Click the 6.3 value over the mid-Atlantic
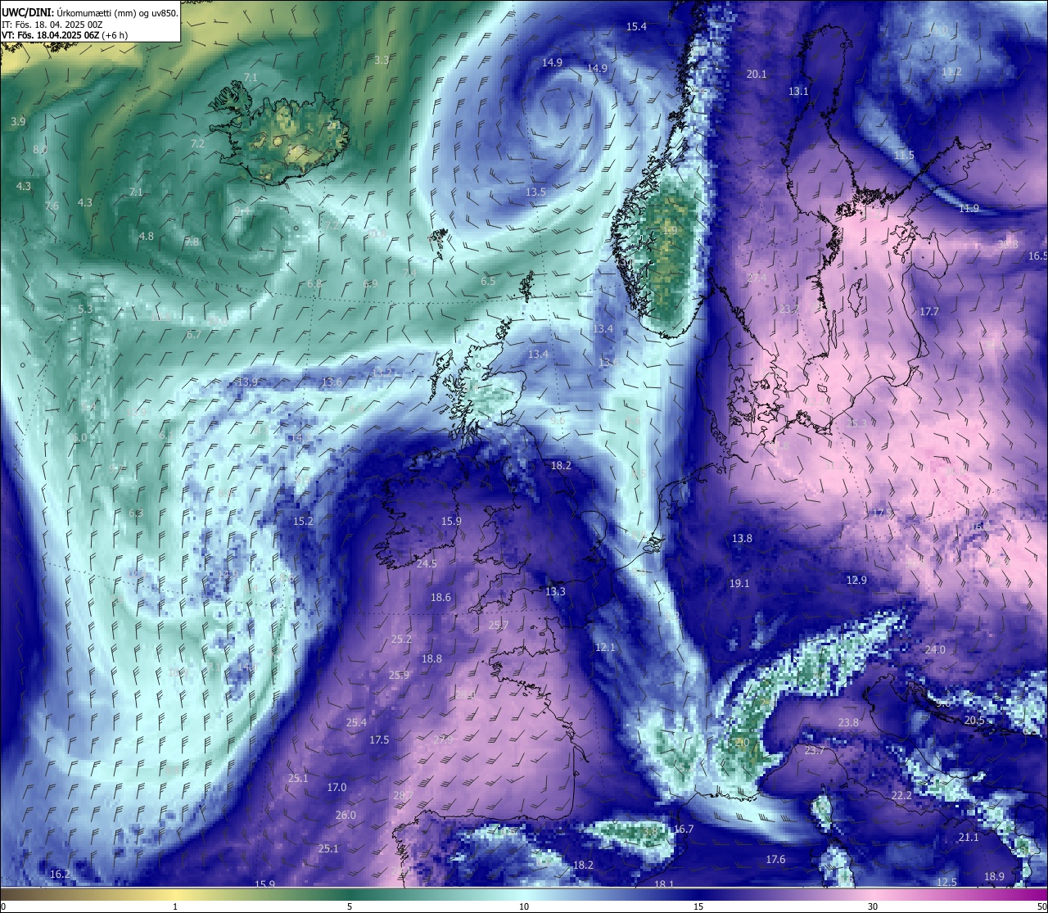Viewport: 1048px width, 913px height. click(x=136, y=513)
